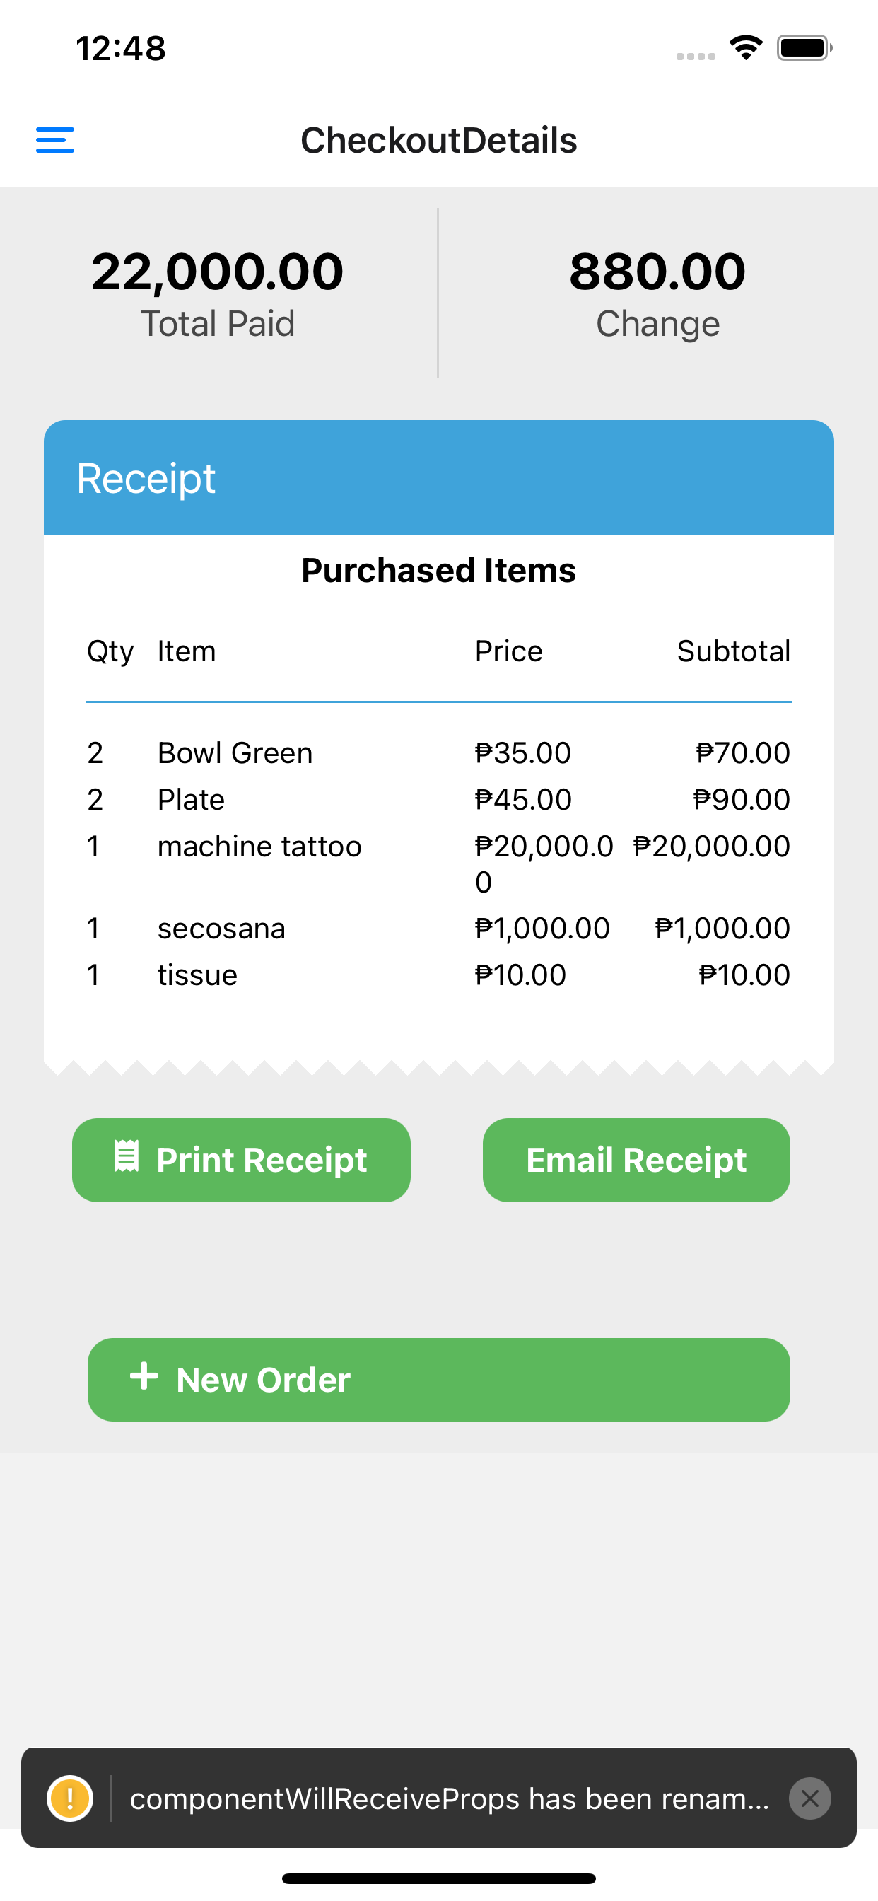This screenshot has height=1901, width=878.
Task: Start a New Order
Action: coord(439,1380)
